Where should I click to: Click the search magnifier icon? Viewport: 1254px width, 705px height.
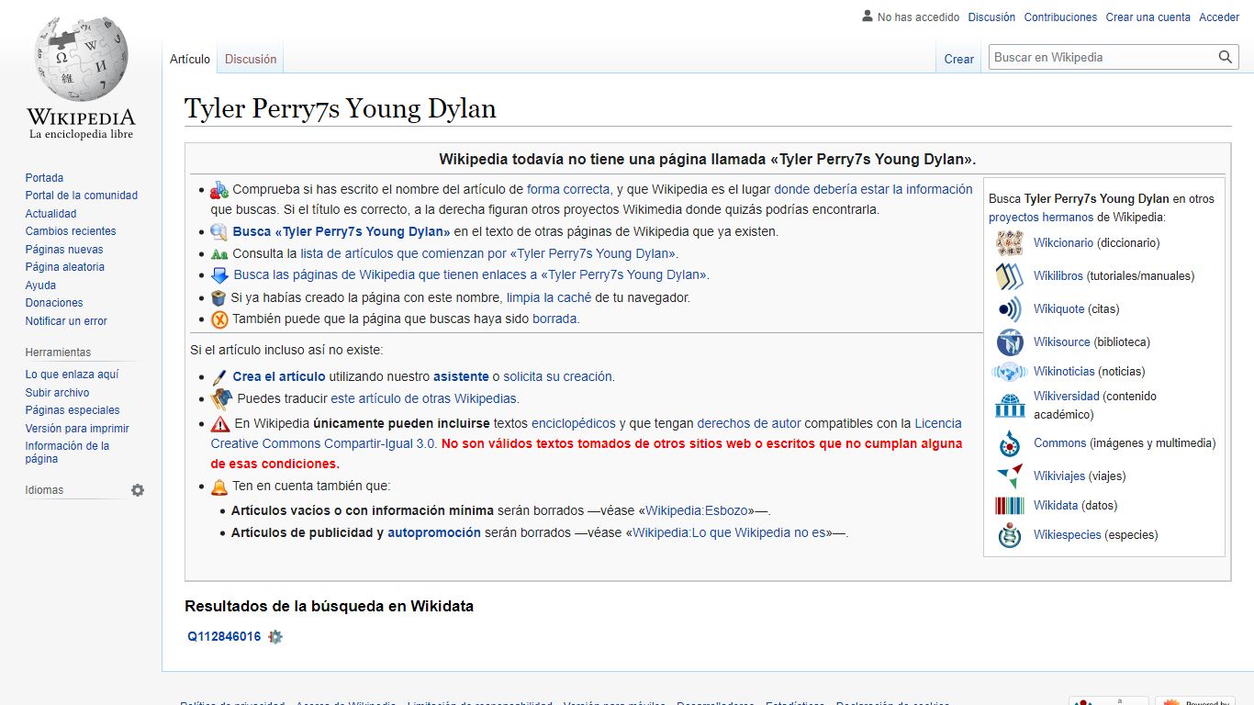tap(1226, 57)
